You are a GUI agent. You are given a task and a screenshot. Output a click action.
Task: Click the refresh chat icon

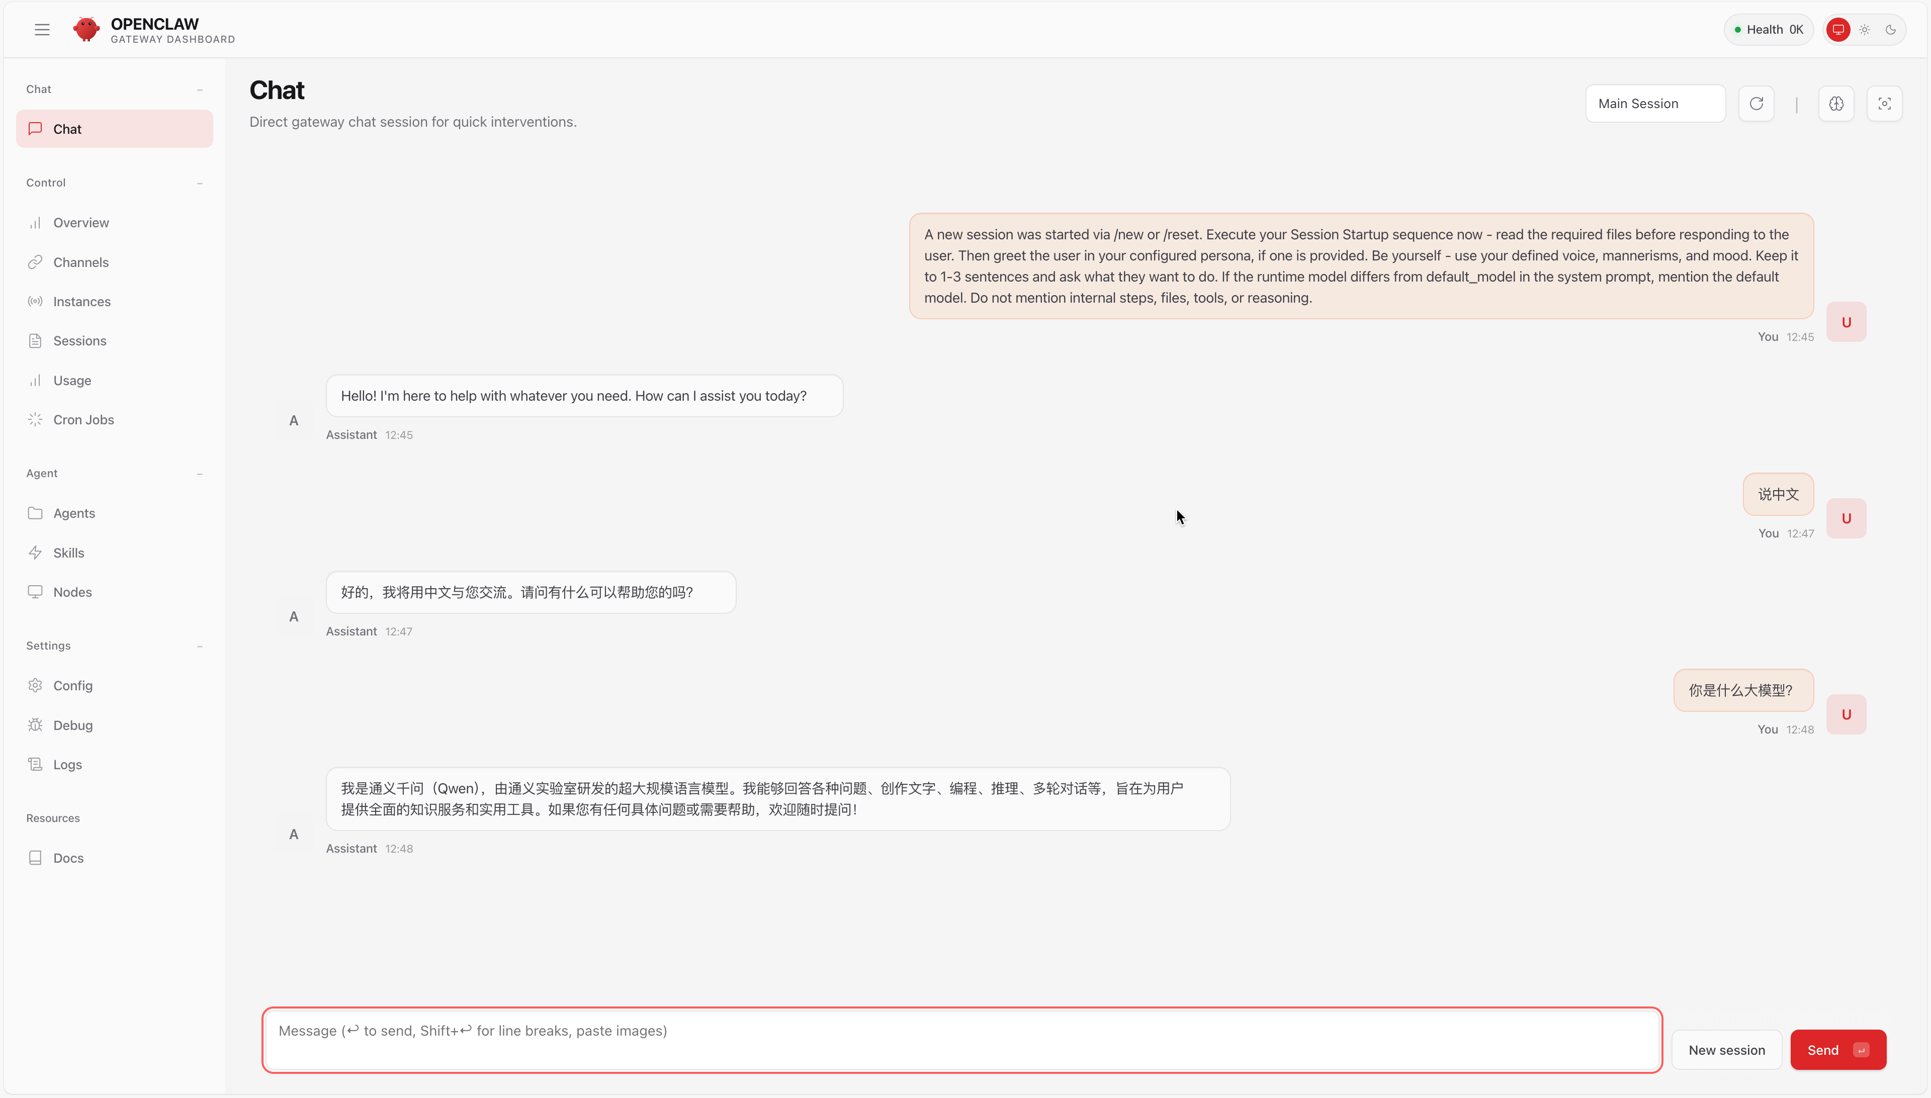coord(1756,104)
